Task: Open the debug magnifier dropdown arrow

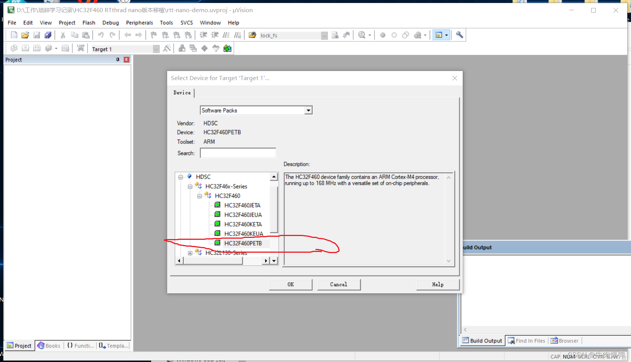Action: 370,35
